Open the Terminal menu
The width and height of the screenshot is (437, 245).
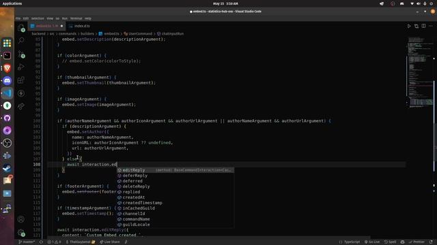point(76,18)
